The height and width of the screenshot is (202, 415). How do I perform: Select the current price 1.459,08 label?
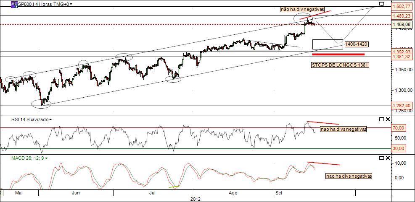coord(402,24)
